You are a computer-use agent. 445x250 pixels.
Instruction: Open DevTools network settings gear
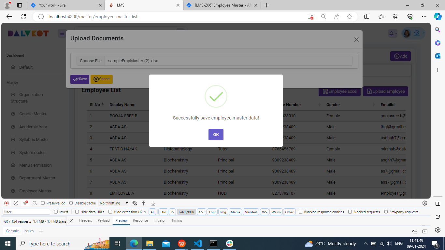pos(424,203)
